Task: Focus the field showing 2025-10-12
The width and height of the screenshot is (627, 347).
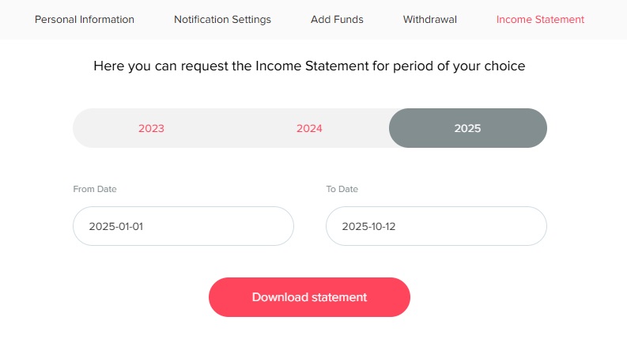Action: (436, 226)
